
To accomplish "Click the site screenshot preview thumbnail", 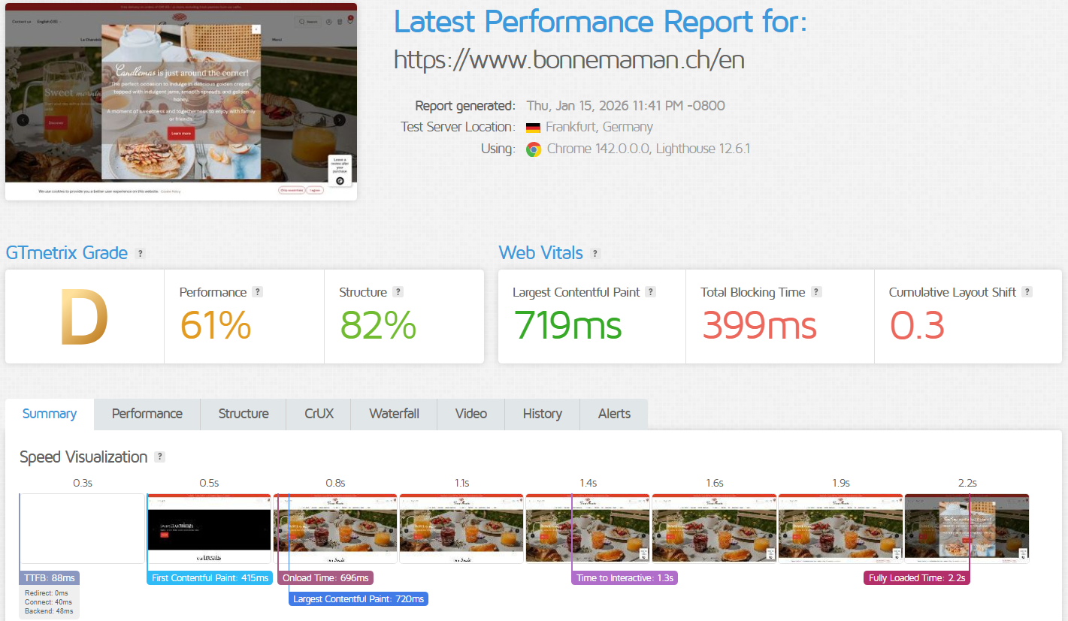I will 181,101.
